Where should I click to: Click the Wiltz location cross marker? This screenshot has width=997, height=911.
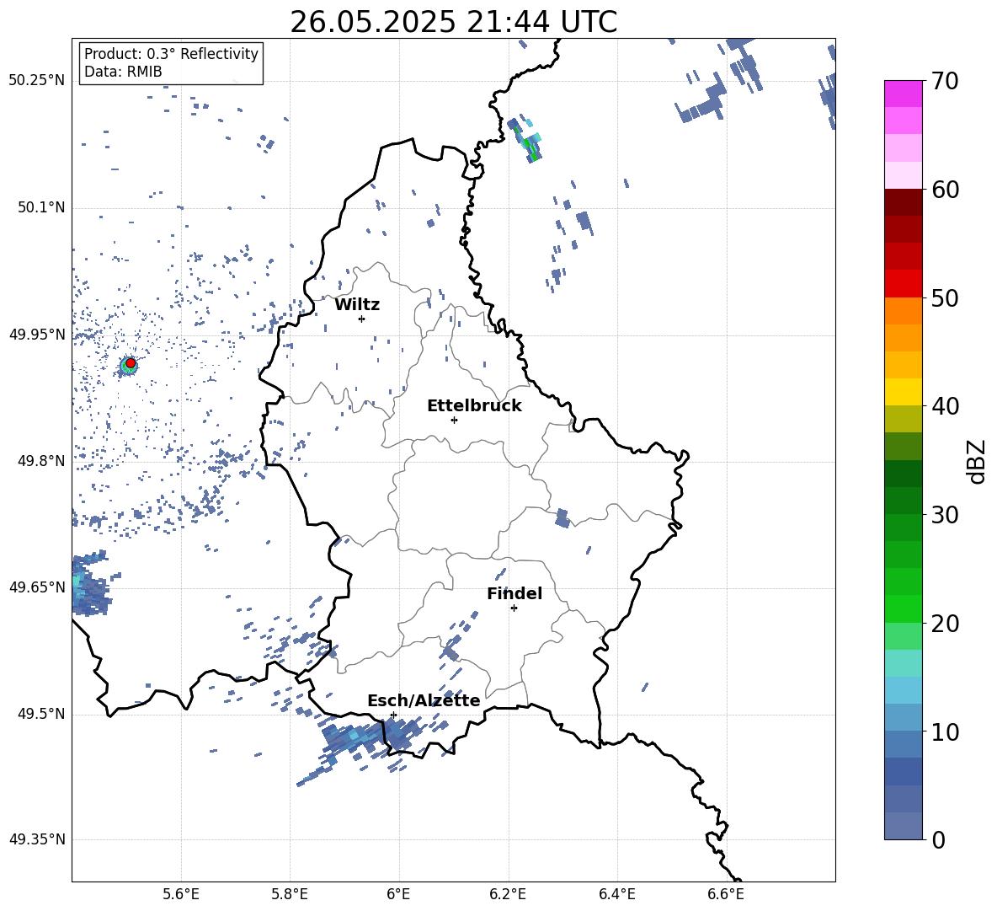click(361, 319)
